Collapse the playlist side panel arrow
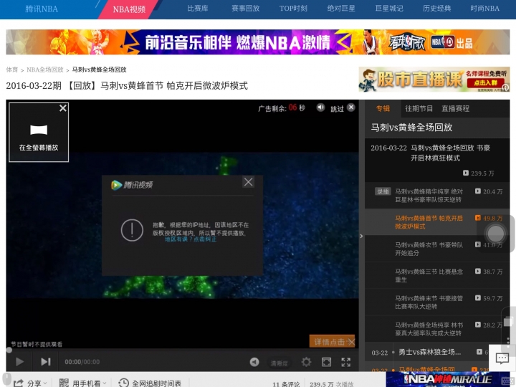 tap(361, 236)
